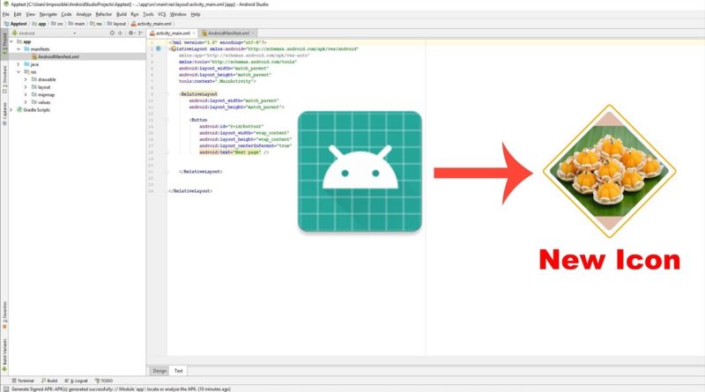This screenshot has height=392, width=705.
Task: Open the Edit menu
Action: click(18, 14)
